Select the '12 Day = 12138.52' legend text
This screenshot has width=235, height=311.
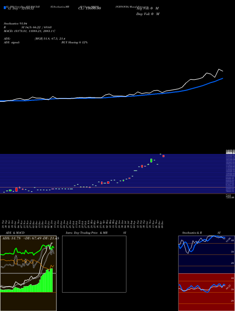coord(20,8)
